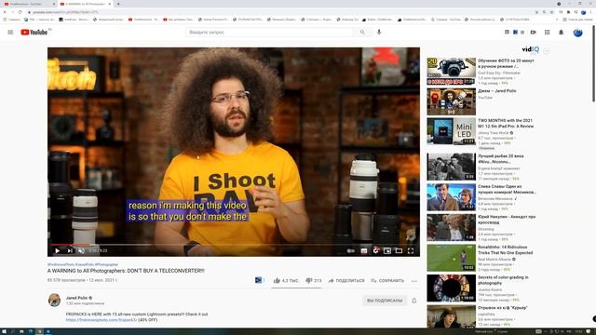Open the Jared Polin channel name link

click(x=76, y=298)
